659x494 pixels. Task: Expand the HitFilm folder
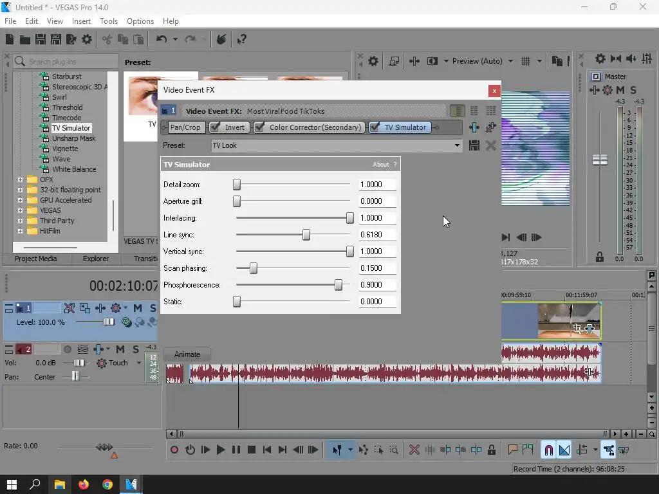[20, 231]
